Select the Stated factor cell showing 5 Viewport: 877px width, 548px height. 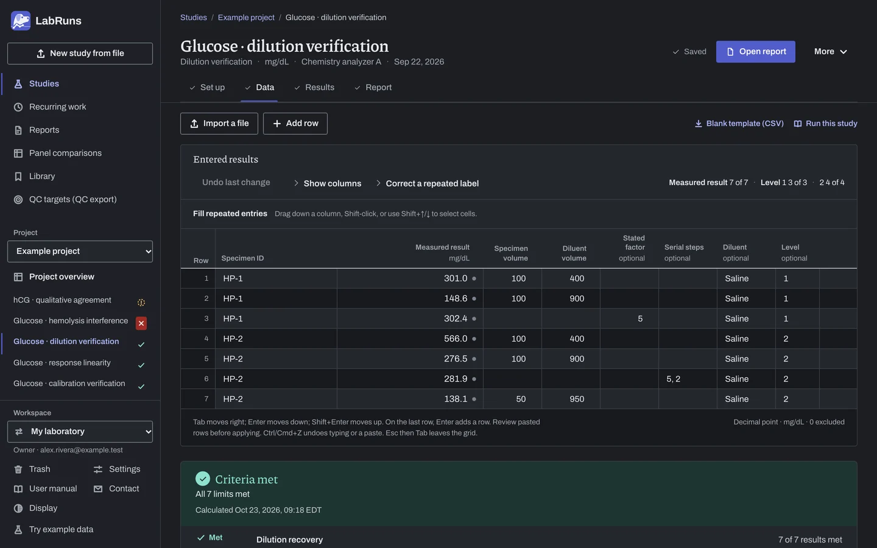point(629,318)
